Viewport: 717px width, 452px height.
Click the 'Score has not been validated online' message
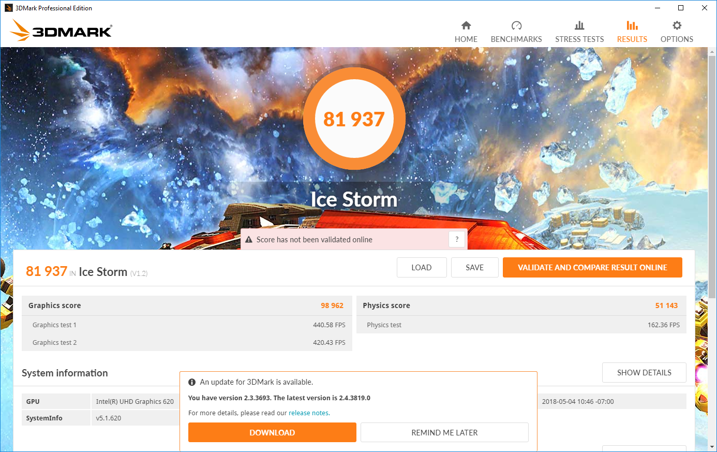(315, 240)
